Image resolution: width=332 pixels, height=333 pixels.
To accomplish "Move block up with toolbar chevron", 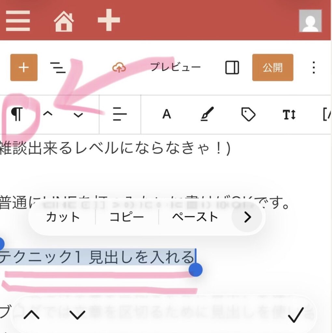I will click(x=48, y=114).
